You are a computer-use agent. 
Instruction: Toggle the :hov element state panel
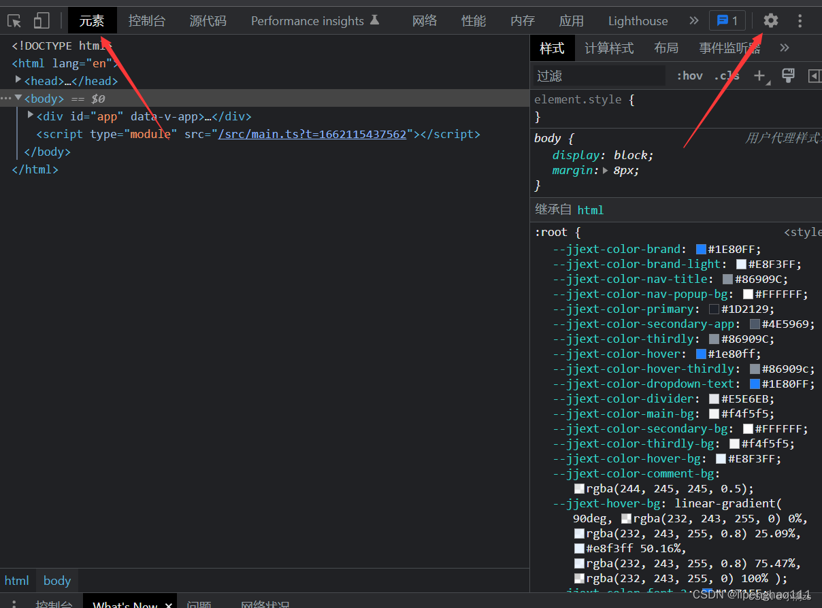689,75
